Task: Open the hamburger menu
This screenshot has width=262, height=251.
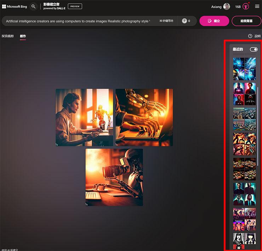Action: [257, 6]
